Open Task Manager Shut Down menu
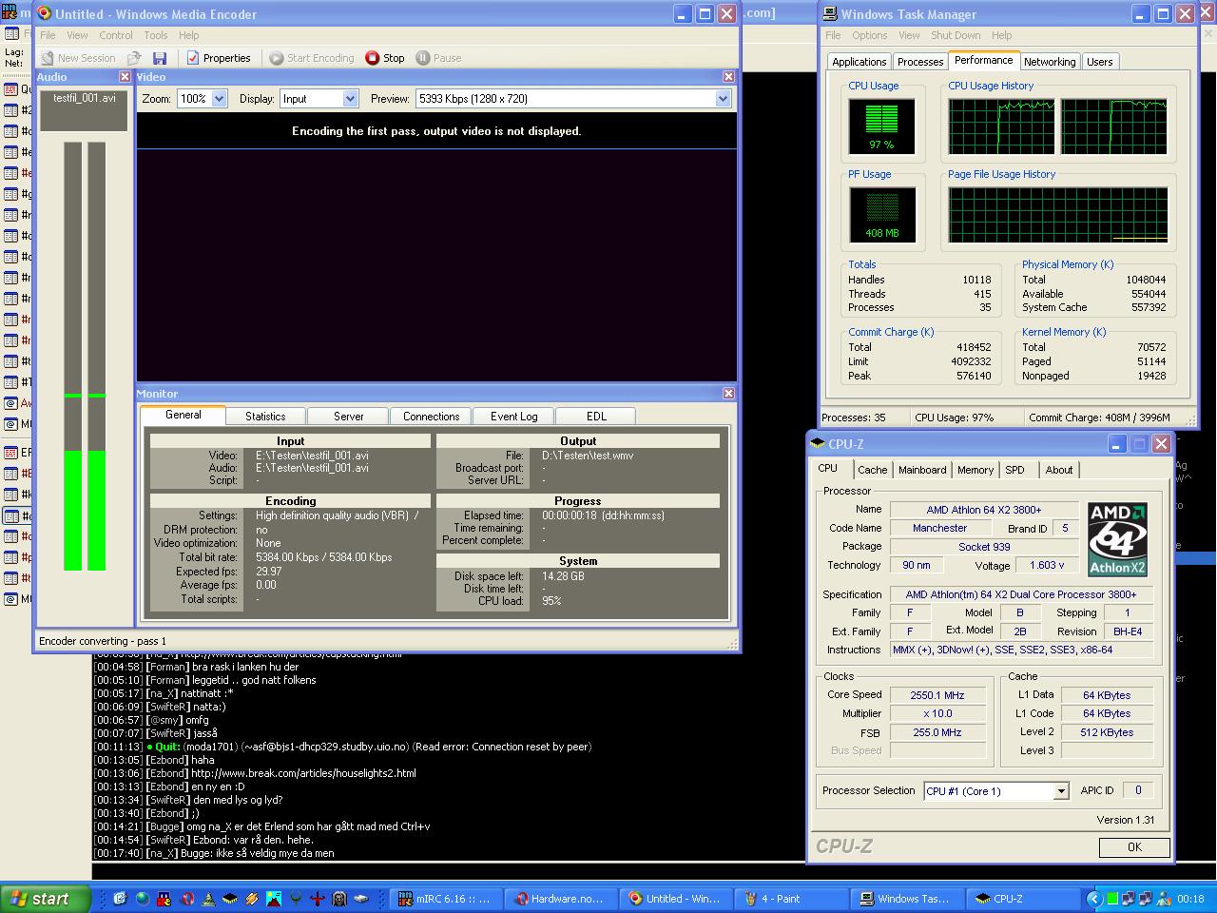Screen dimensions: 1217x913 (956, 35)
